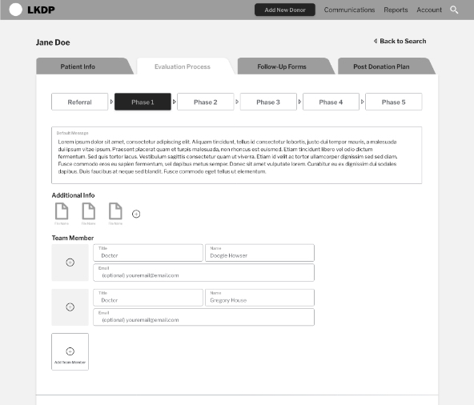Open search via magnifier icon
The width and height of the screenshot is (474, 405).
click(454, 10)
